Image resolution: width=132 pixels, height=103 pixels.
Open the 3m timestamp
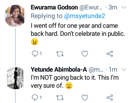pyautogui.click(x=113, y=7)
